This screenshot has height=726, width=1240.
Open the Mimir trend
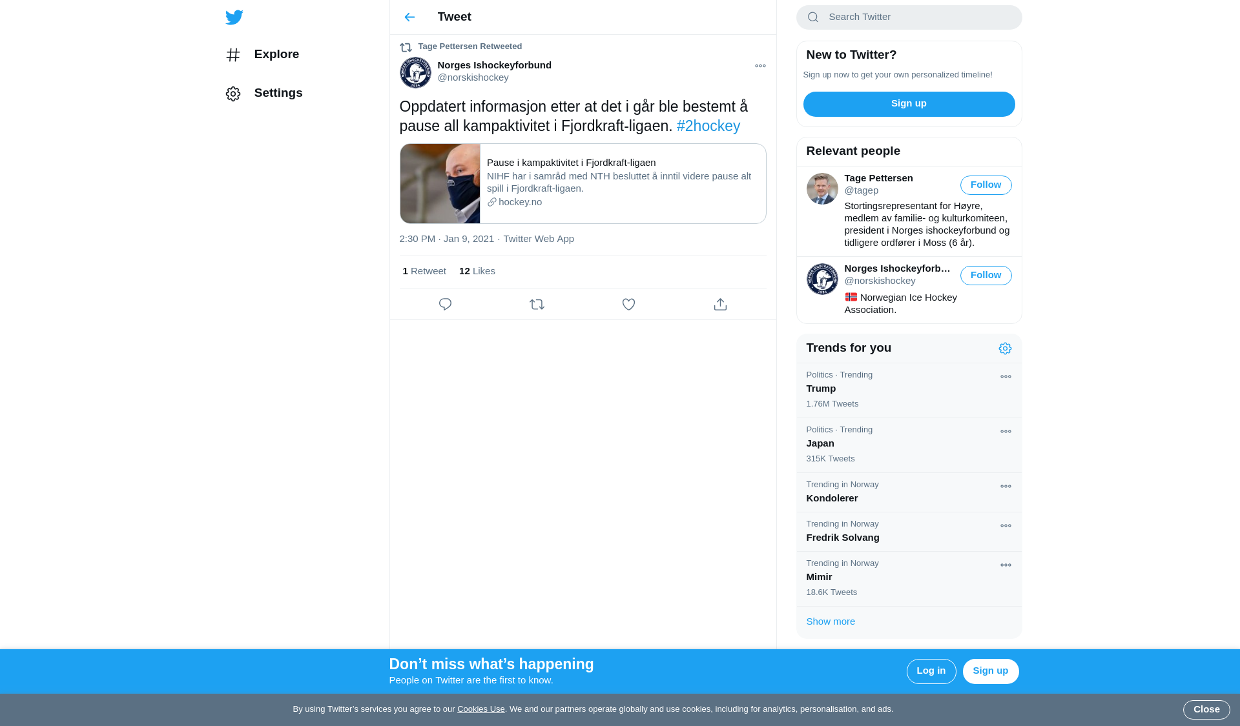[909, 578]
